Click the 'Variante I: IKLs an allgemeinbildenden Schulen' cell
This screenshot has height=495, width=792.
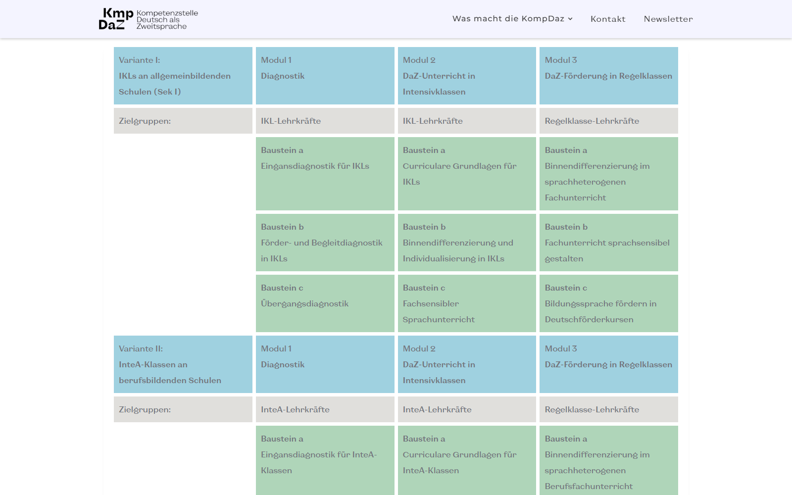[183, 76]
